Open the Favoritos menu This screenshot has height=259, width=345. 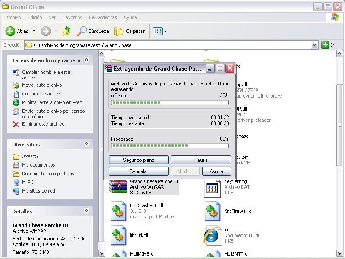[72, 17]
